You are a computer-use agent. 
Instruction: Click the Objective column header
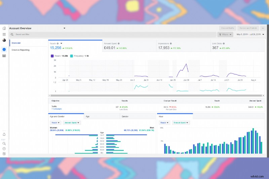pyautogui.click(x=55, y=101)
